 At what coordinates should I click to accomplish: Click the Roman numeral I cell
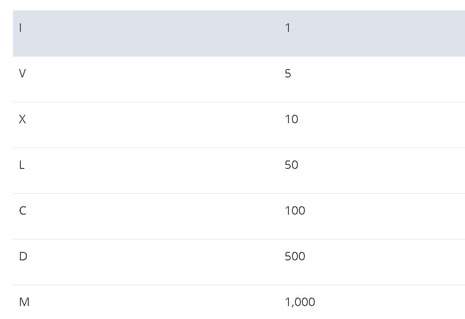coord(20,28)
